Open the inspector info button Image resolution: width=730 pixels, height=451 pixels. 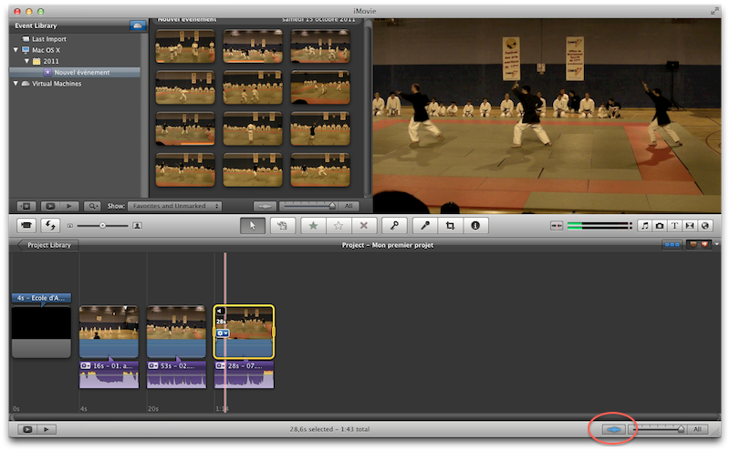point(475,226)
